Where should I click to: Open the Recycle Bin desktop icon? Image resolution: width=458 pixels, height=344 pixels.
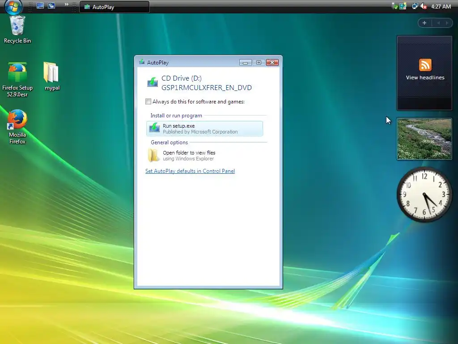17,30
